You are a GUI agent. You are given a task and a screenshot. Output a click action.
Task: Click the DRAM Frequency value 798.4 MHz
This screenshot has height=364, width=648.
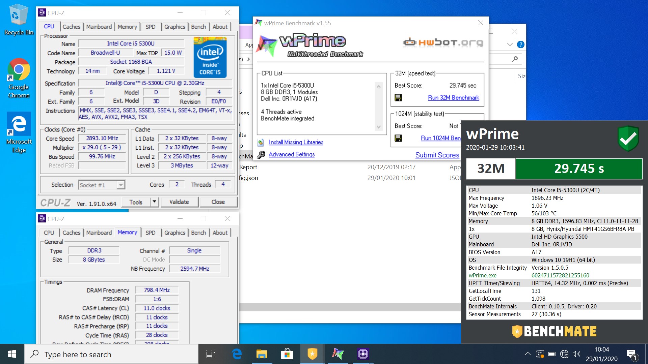coord(157,290)
